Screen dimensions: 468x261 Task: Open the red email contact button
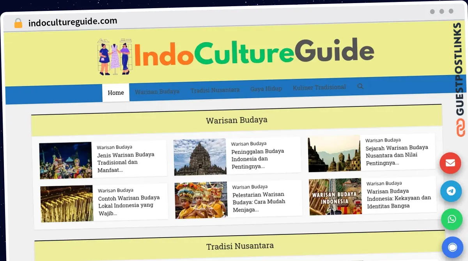450,163
